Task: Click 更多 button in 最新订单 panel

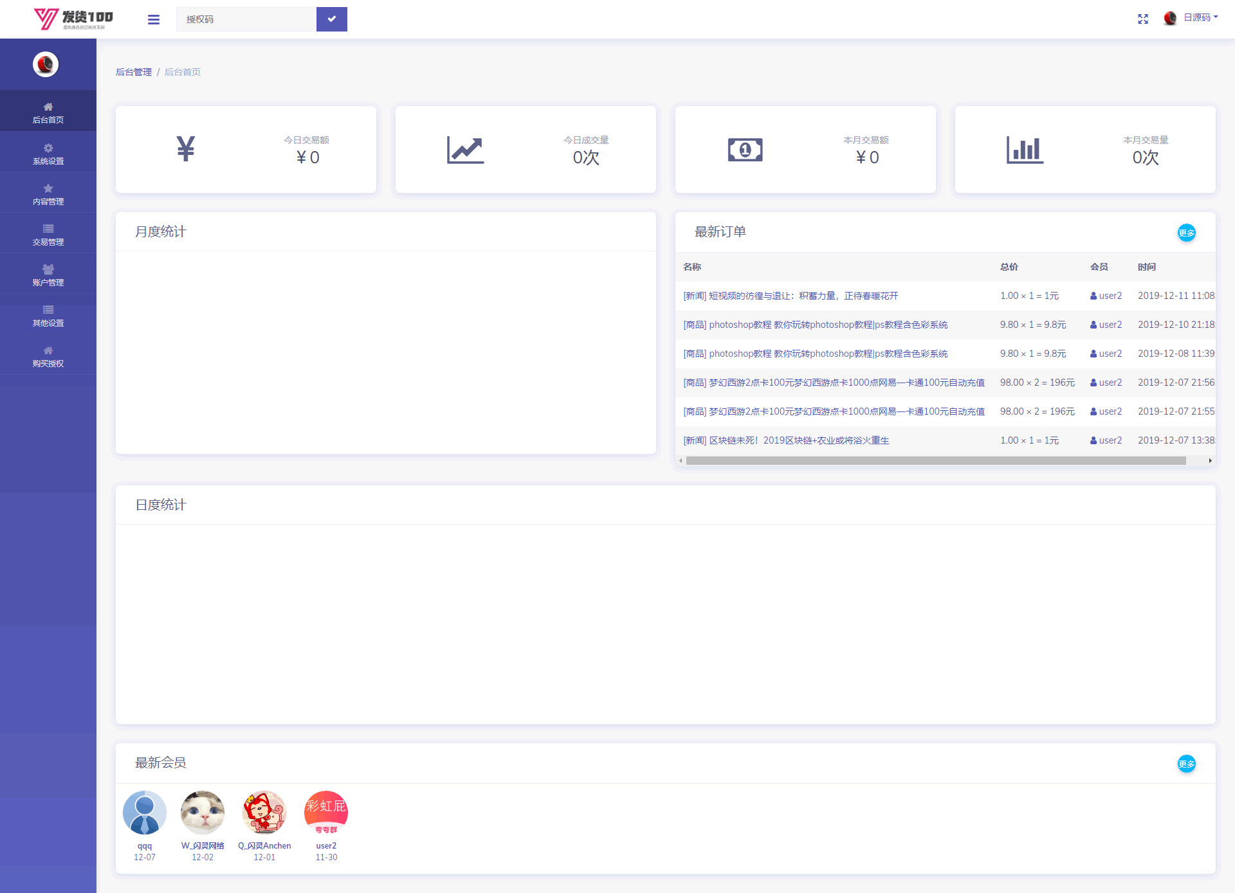Action: 1186,233
